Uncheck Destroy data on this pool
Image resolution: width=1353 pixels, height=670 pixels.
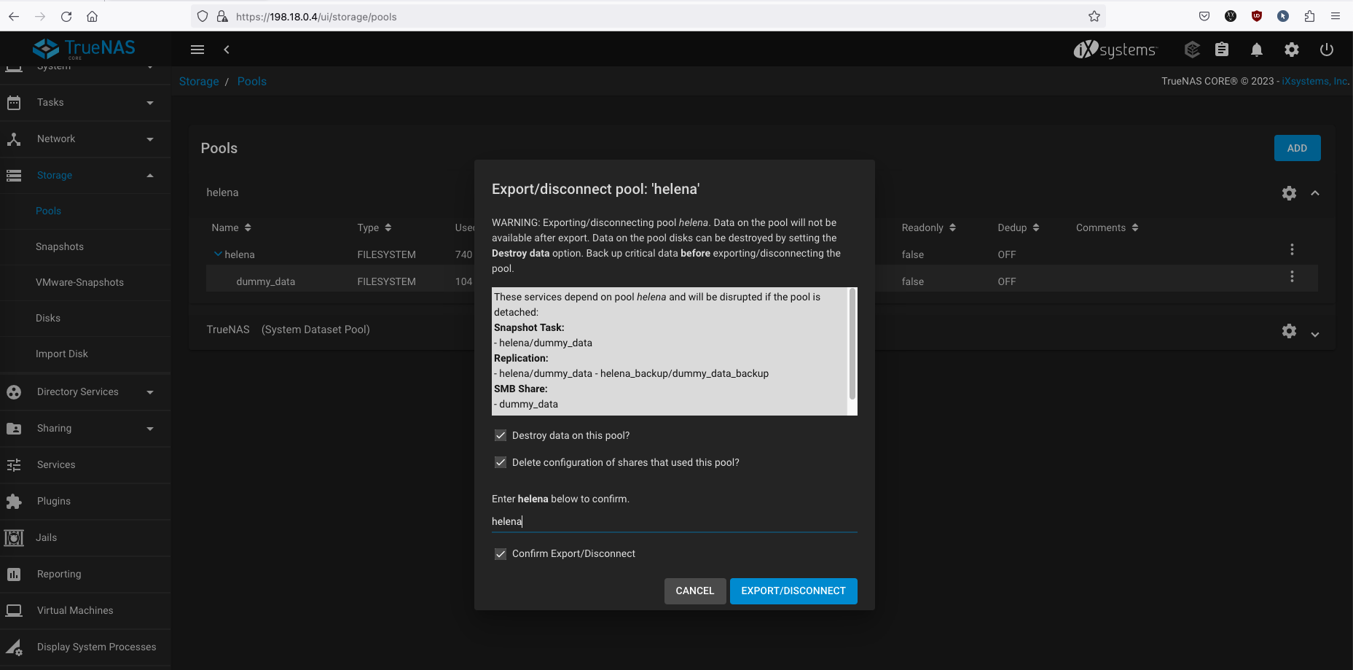pos(501,436)
